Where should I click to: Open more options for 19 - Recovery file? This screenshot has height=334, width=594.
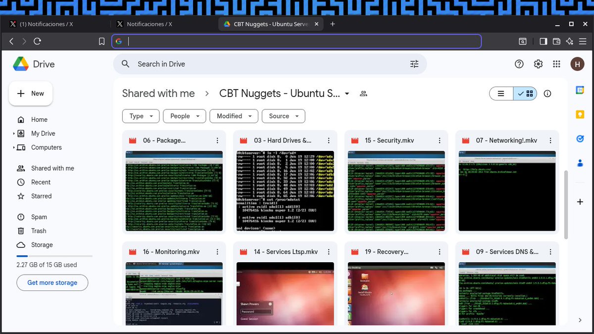tap(440, 252)
